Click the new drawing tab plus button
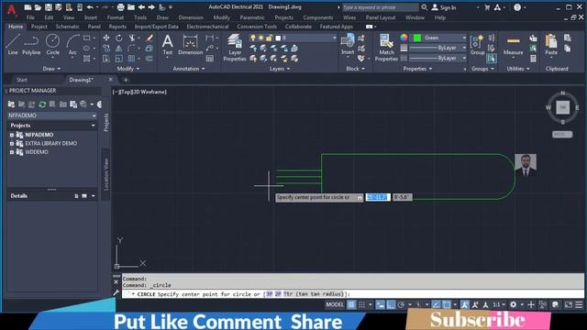This screenshot has width=587, height=330. click(126, 80)
